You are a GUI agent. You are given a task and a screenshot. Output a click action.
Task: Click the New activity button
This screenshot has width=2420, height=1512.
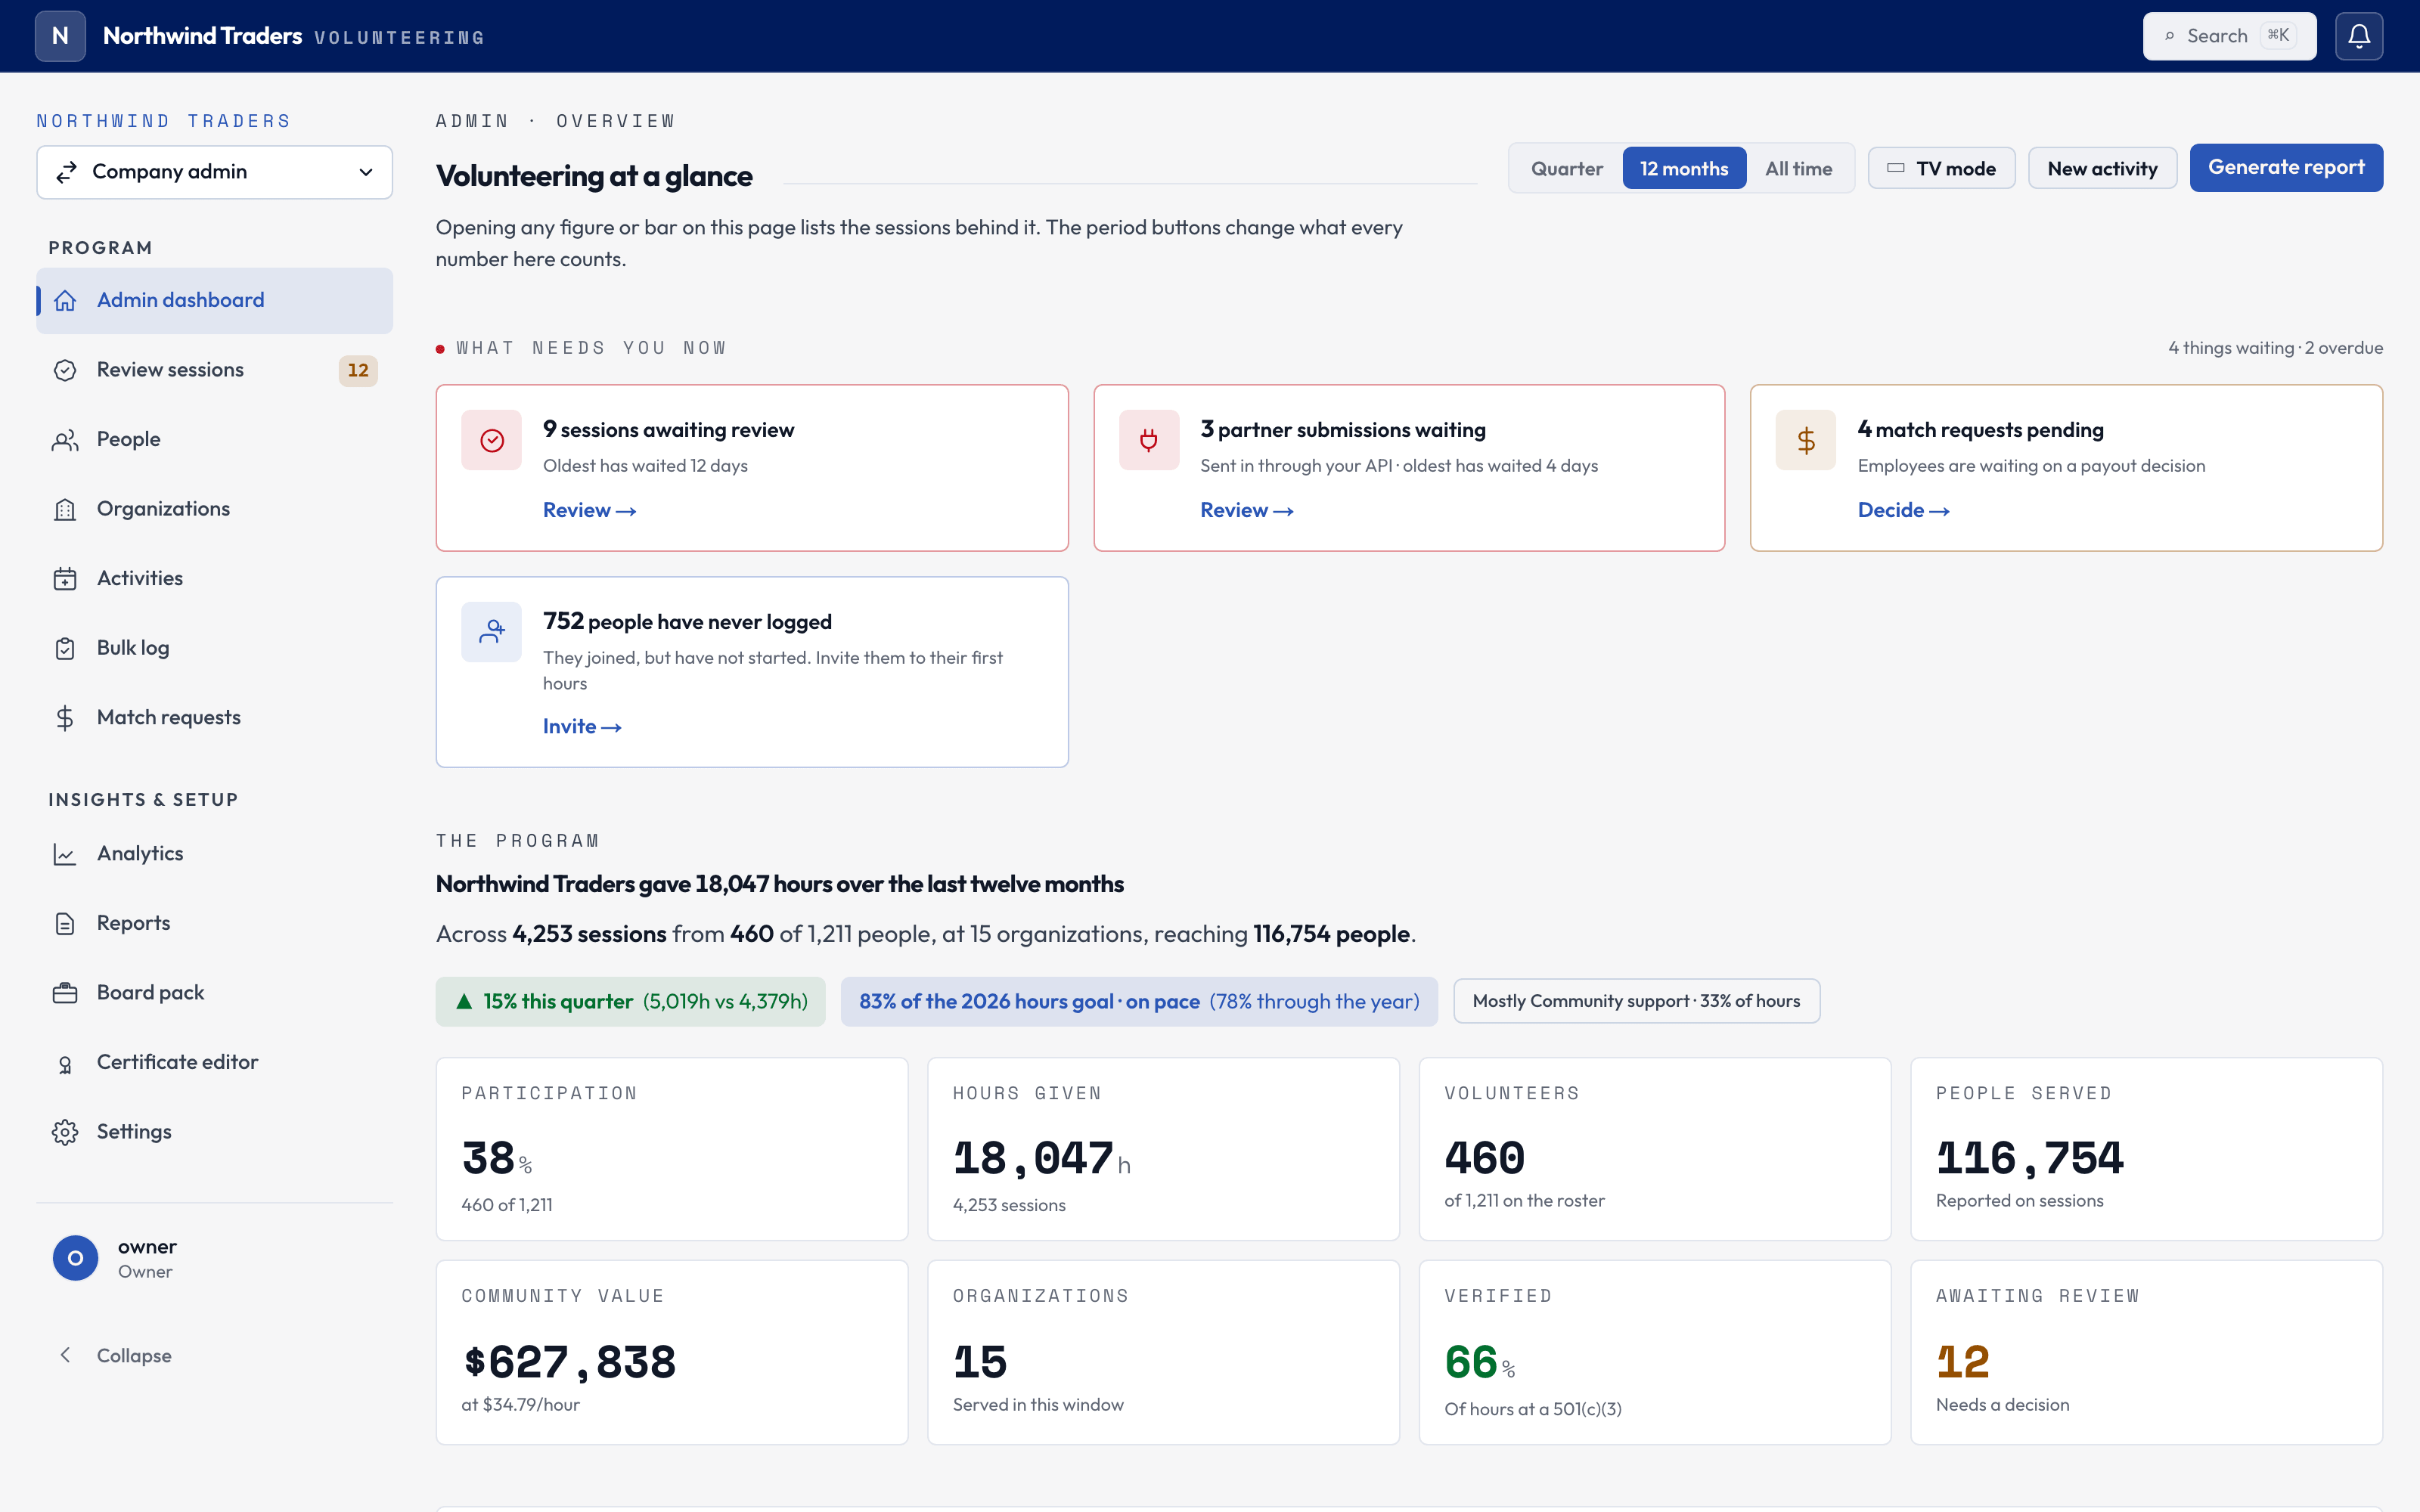(2102, 168)
